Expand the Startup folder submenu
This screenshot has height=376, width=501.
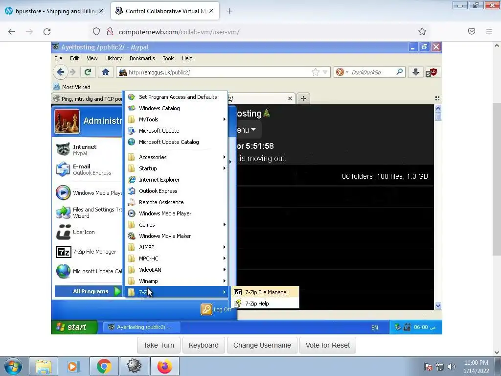click(x=176, y=168)
